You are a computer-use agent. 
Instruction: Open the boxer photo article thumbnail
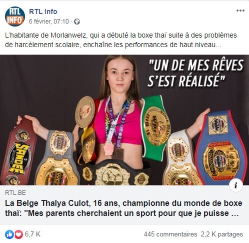(x=124, y=120)
